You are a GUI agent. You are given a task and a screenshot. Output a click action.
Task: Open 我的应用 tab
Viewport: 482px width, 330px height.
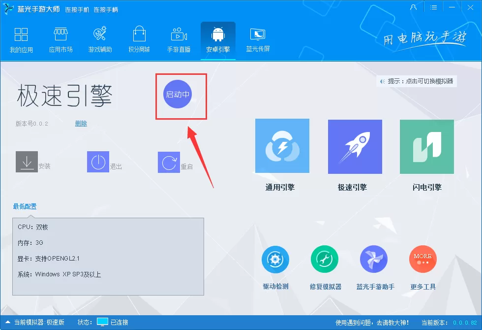tap(21, 40)
